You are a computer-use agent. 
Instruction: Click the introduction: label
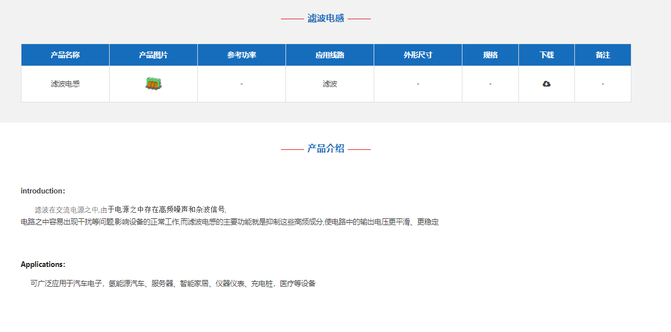click(43, 191)
